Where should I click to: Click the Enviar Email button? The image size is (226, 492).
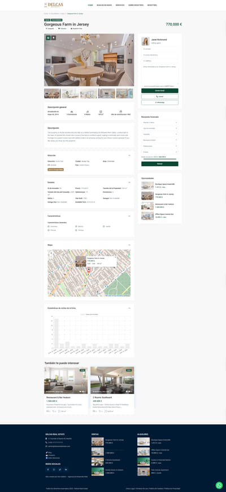coord(160,90)
